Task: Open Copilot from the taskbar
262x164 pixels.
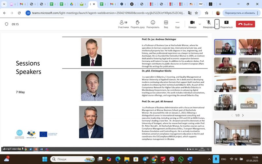Action: pyautogui.click(x=109, y=159)
